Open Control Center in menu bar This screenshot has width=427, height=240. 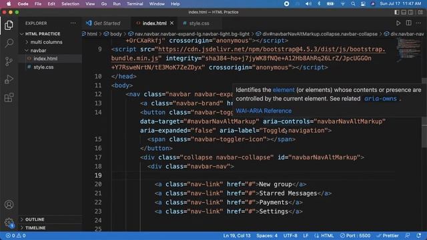pyautogui.click(x=363, y=4)
